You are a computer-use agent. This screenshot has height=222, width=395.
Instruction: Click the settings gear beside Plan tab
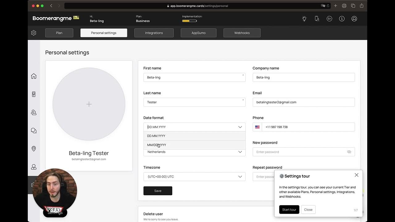pyautogui.click(x=34, y=33)
